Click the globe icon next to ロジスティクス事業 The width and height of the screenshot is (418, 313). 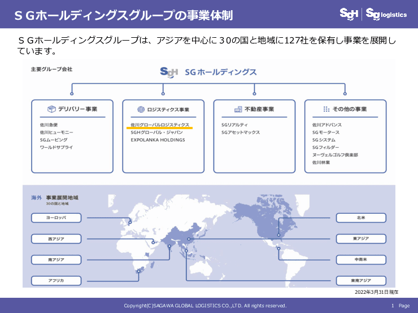tap(141, 109)
